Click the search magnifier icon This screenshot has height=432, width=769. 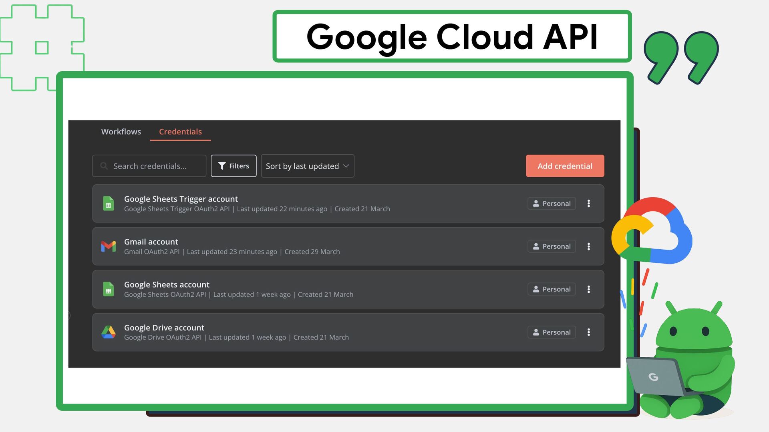click(x=104, y=166)
